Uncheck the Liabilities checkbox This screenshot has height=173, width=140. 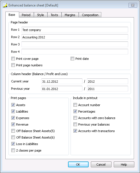click(x=13, y=111)
